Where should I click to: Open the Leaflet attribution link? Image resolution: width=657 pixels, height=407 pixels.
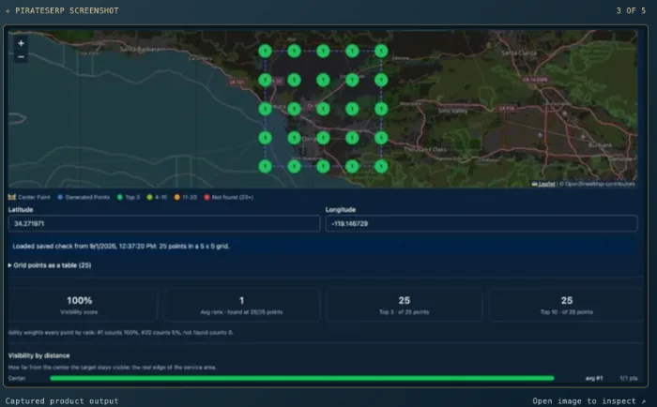tap(546, 184)
